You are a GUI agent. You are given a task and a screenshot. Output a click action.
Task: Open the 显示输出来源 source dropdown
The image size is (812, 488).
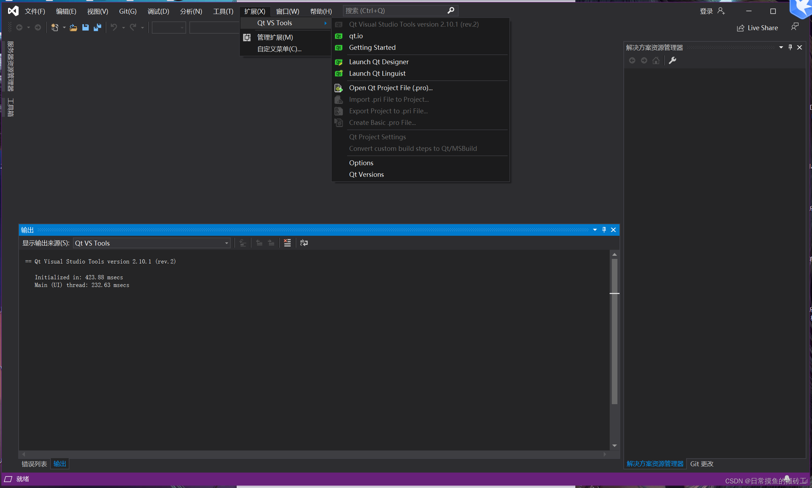click(226, 243)
